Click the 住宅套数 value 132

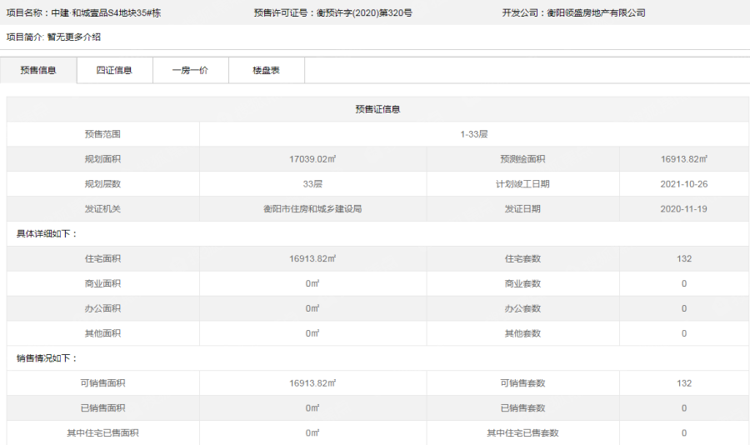pos(683,259)
